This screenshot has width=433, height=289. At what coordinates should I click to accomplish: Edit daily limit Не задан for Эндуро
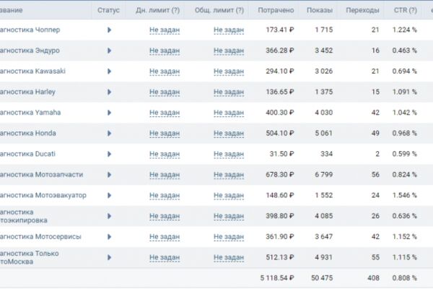[x=165, y=51]
